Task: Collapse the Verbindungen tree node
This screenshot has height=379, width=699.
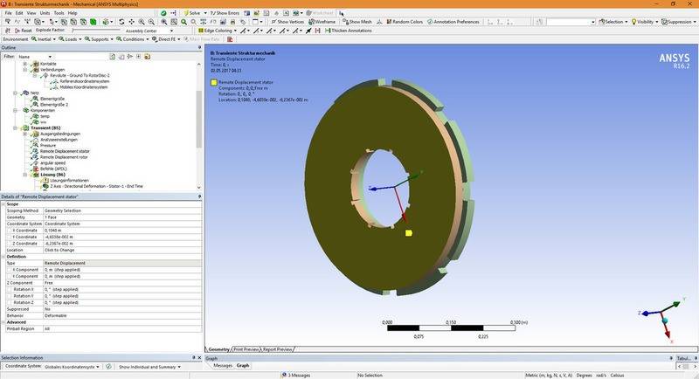Action: tap(25, 70)
